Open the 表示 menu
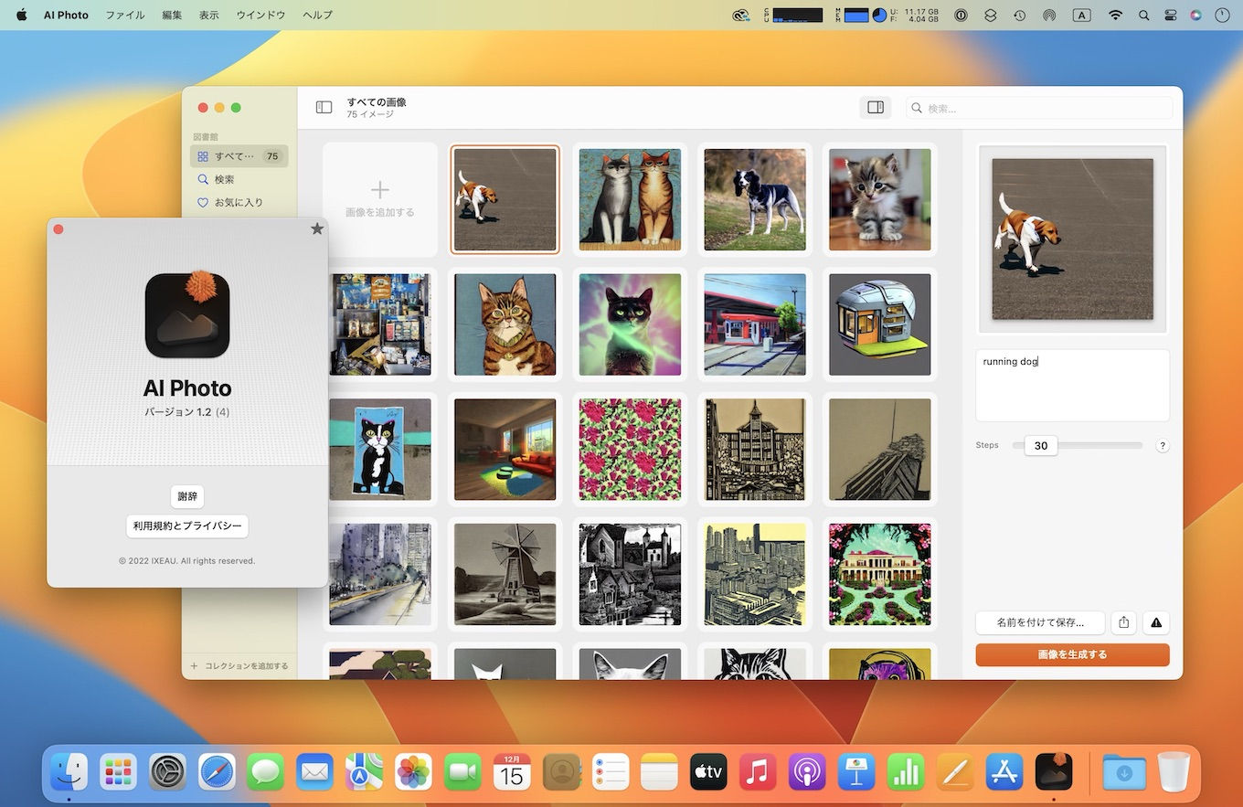1243x807 pixels. point(209,16)
